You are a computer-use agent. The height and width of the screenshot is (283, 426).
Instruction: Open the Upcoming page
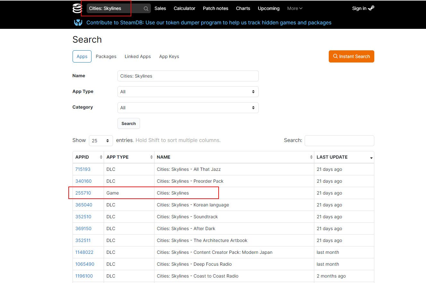pyautogui.click(x=269, y=8)
